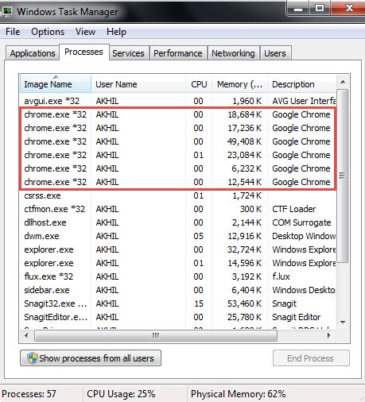Select the Snagit32.exe process
Screen dimensions: 365x402
(x=177, y=303)
